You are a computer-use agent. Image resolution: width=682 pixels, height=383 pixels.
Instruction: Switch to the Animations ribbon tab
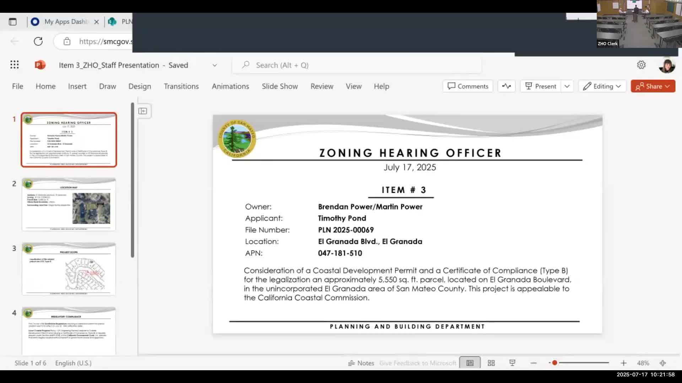click(x=230, y=86)
